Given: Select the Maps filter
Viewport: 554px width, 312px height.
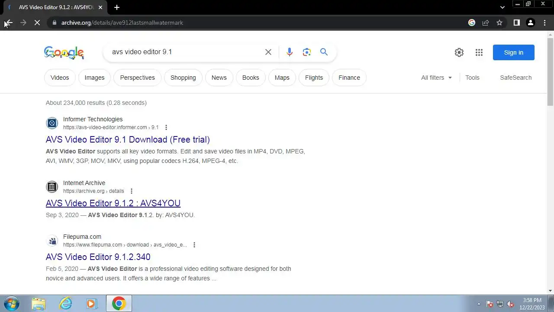Looking at the screenshot, I should [282, 78].
